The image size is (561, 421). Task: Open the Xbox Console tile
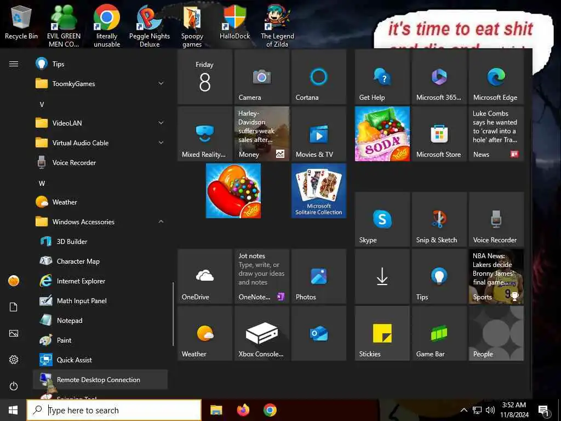pos(261,333)
